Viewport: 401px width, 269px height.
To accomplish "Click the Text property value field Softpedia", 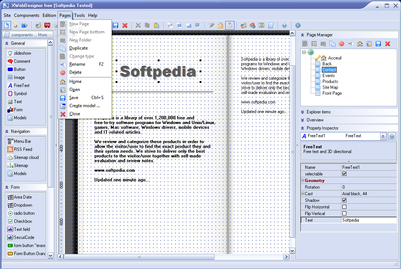I will point(369,220).
